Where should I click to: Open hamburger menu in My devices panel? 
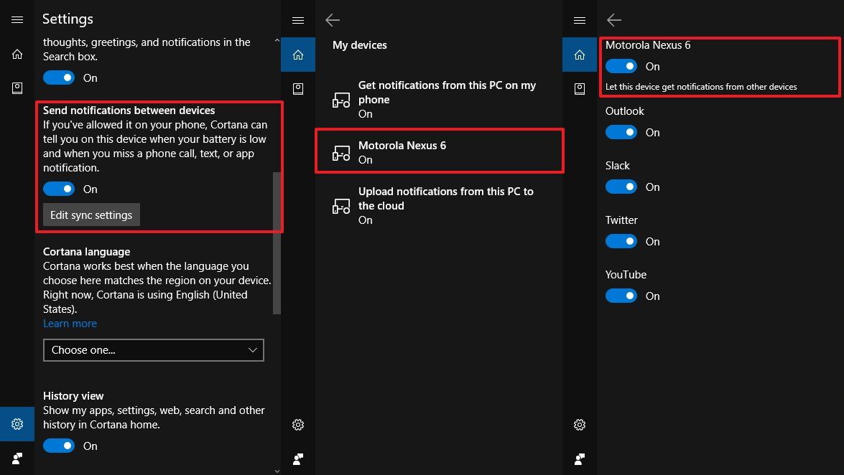point(298,20)
